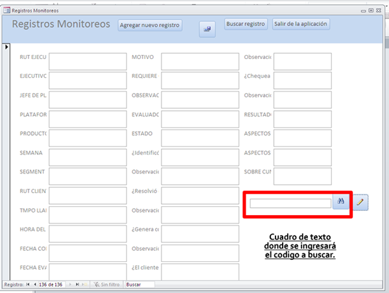Click the form icon in title bar
Viewport: 389px width, 293px height.
(x=6, y=10)
